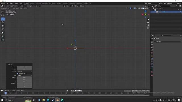Screen dimensions: 182x102
Task: Jump to the timeline's first frame
Action: 71,91
